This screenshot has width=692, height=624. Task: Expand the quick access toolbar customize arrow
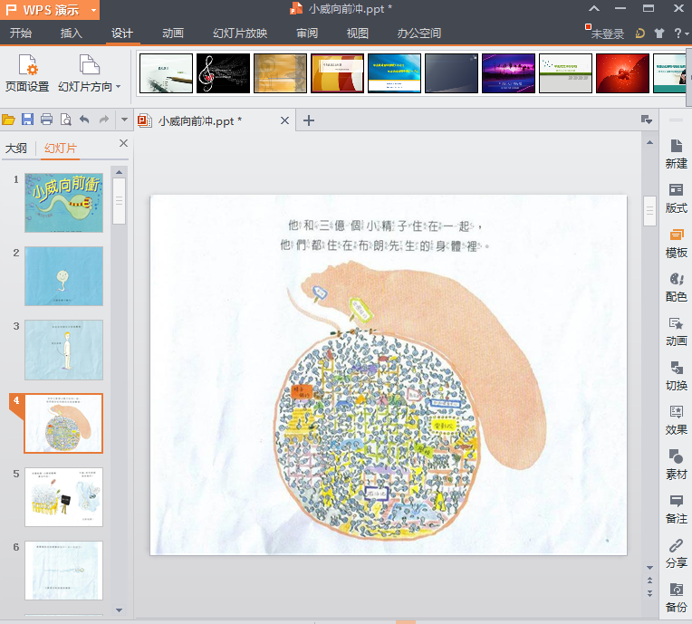[x=124, y=120]
